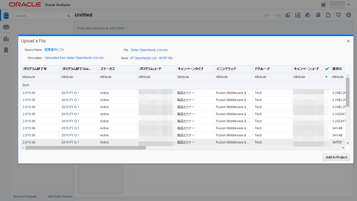Toggle the checkmark on キャンペーンコード column
This screenshot has width=357, height=201.
pyautogui.click(x=327, y=69)
